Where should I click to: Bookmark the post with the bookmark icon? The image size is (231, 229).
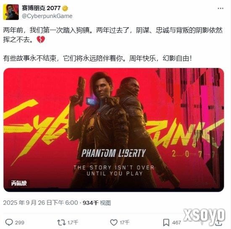[166, 222]
